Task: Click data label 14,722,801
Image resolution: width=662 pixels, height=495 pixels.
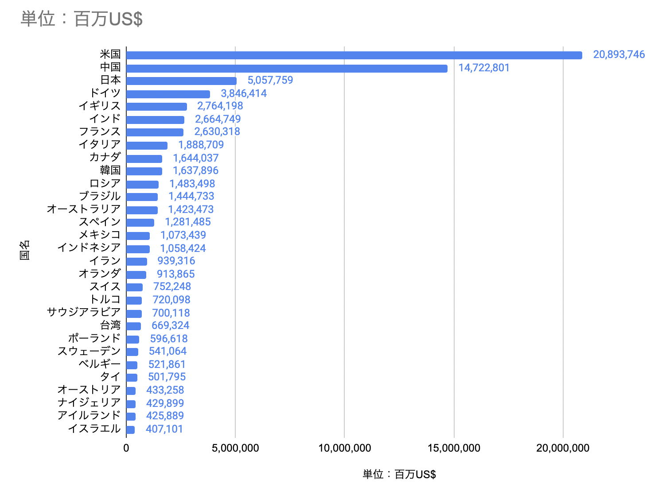Action: pyautogui.click(x=483, y=68)
